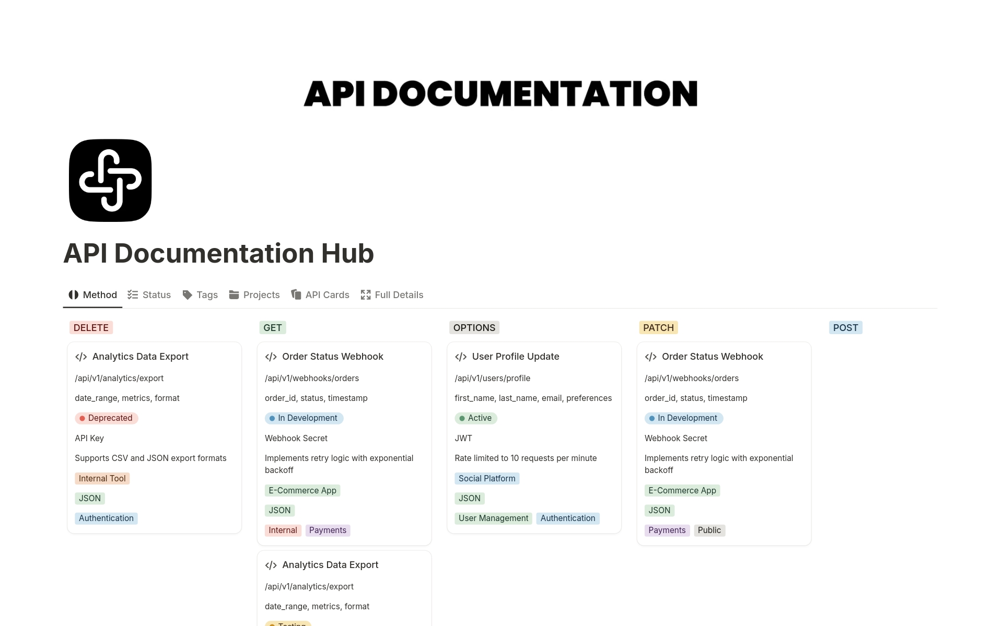Click the code icon on GET Analytics Data Export card
The height and width of the screenshot is (626, 1003).
click(x=271, y=565)
